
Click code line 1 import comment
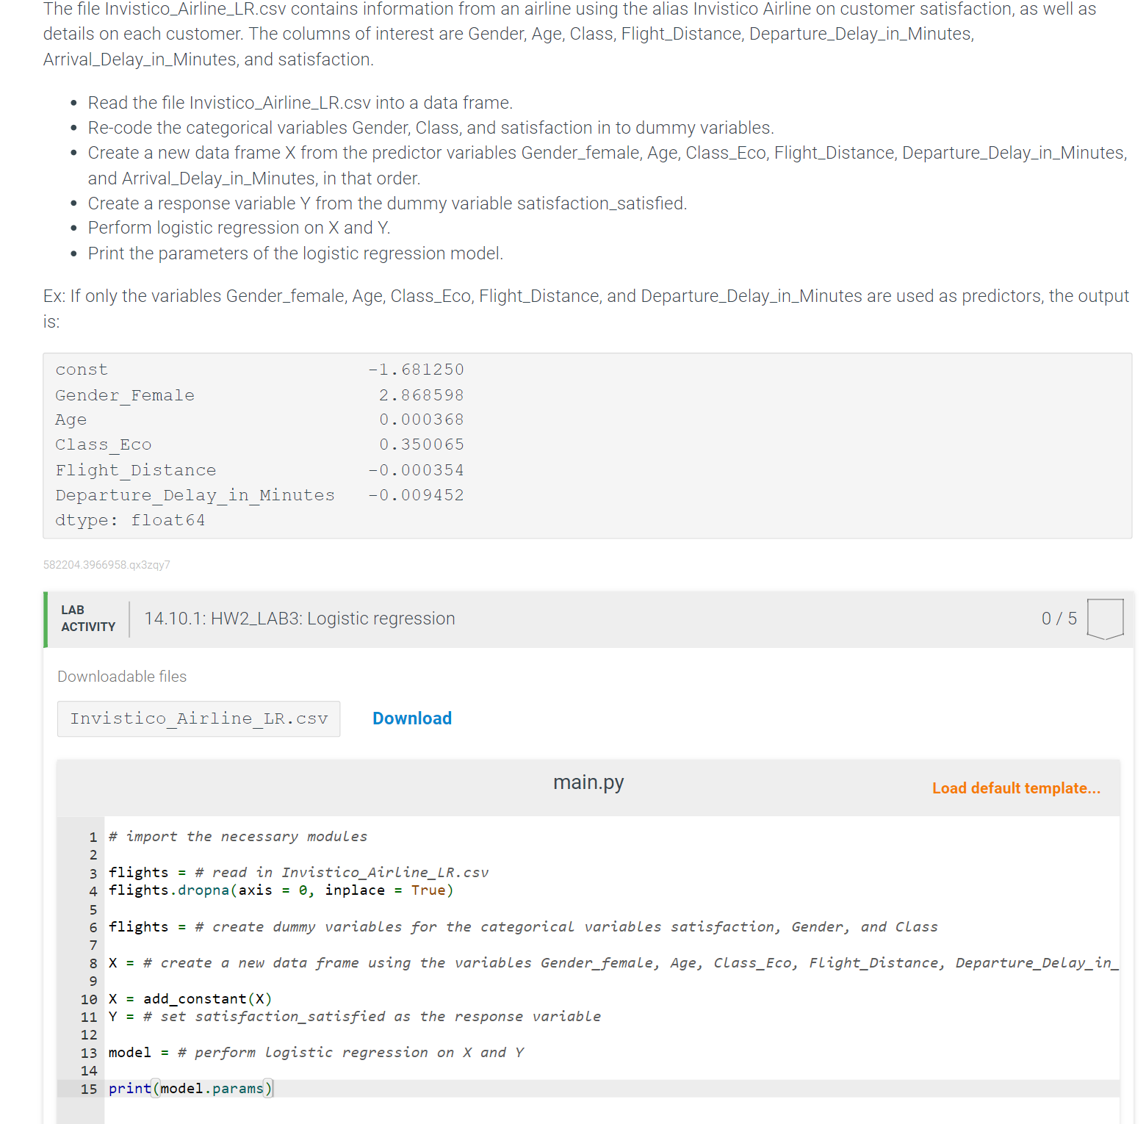[x=238, y=836]
